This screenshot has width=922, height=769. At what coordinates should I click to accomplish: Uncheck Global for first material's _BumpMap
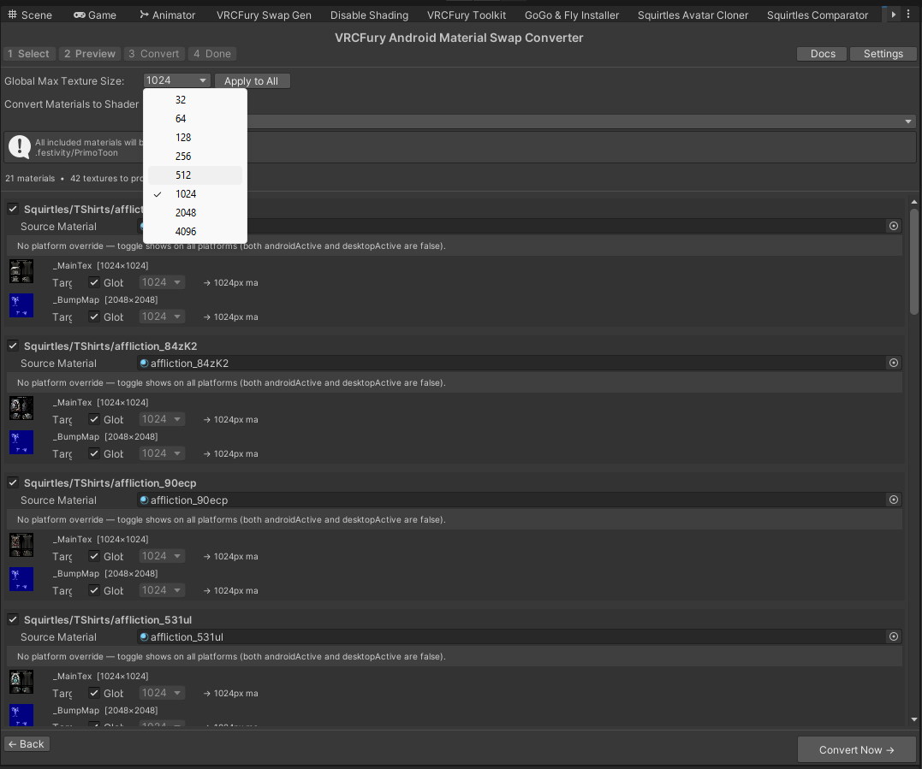tap(94, 316)
